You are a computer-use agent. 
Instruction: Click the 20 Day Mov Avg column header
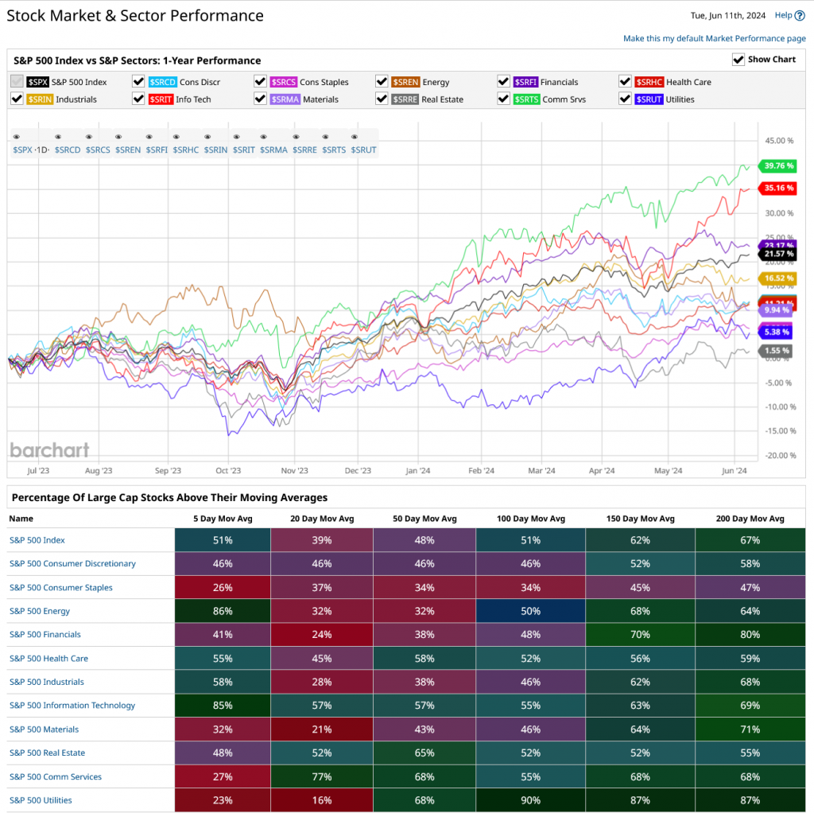(x=322, y=519)
